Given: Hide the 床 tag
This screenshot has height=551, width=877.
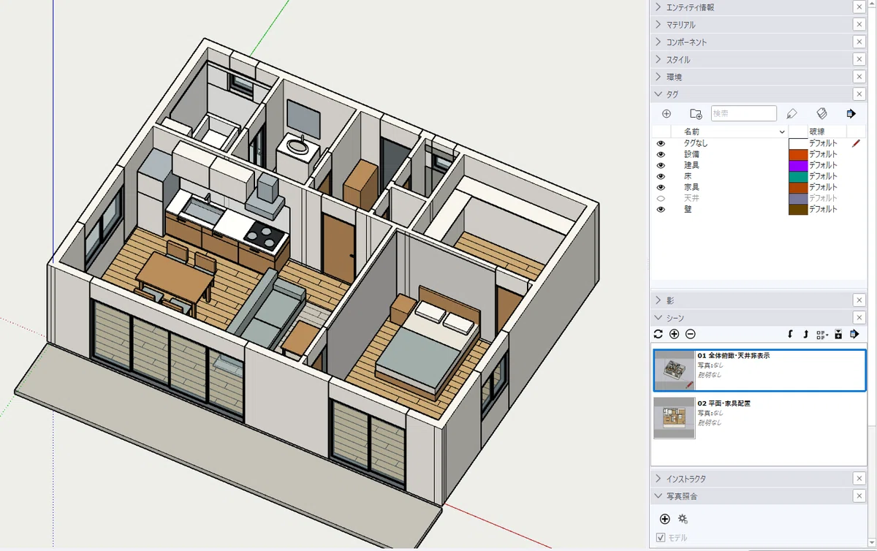Looking at the screenshot, I should coord(661,176).
